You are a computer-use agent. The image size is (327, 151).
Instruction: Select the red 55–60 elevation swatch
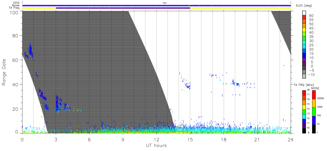pyautogui.click(x=304, y=18)
